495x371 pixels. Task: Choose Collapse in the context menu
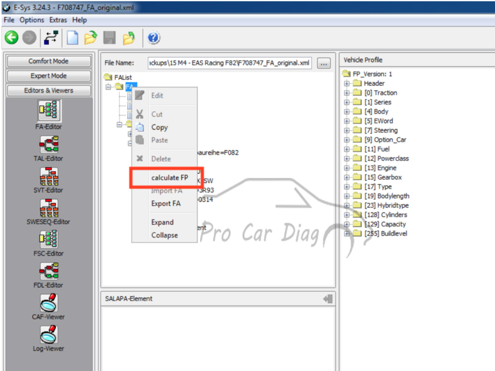pyautogui.click(x=165, y=235)
